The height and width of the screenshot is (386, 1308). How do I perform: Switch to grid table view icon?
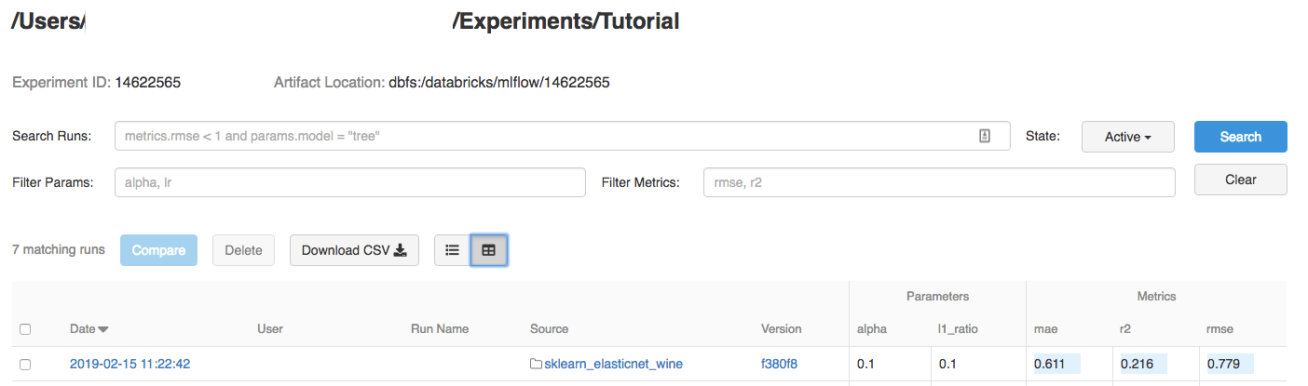(x=489, y=250)
